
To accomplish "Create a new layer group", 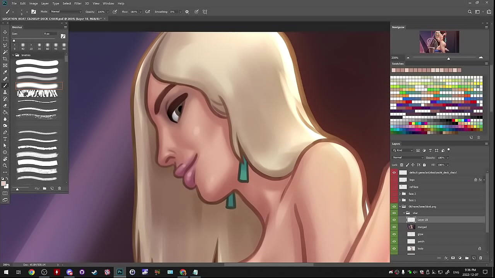I will [467, 258].
